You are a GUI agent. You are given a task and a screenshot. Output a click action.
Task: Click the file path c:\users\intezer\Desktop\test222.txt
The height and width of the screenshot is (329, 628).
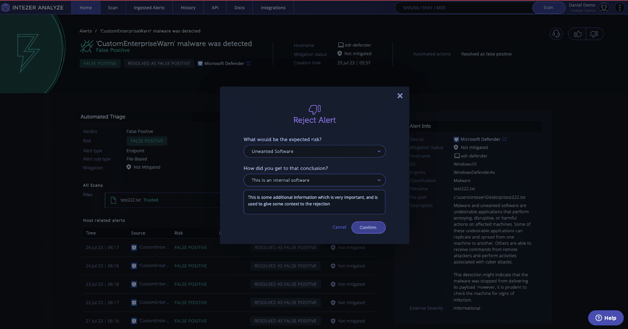coord(489,197)
